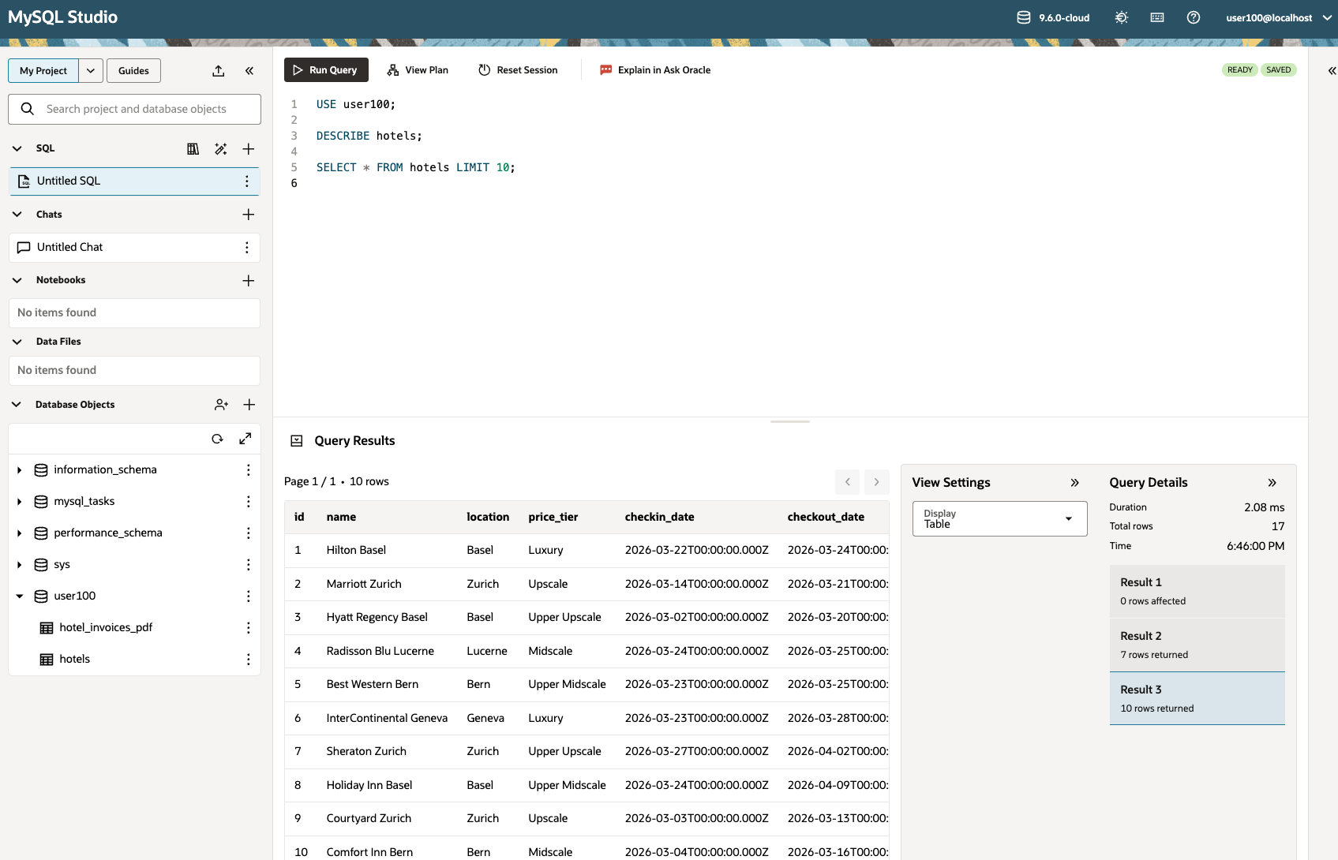Expand the information_schema tree node
The image size is (1338, 860).
(20, 470)
